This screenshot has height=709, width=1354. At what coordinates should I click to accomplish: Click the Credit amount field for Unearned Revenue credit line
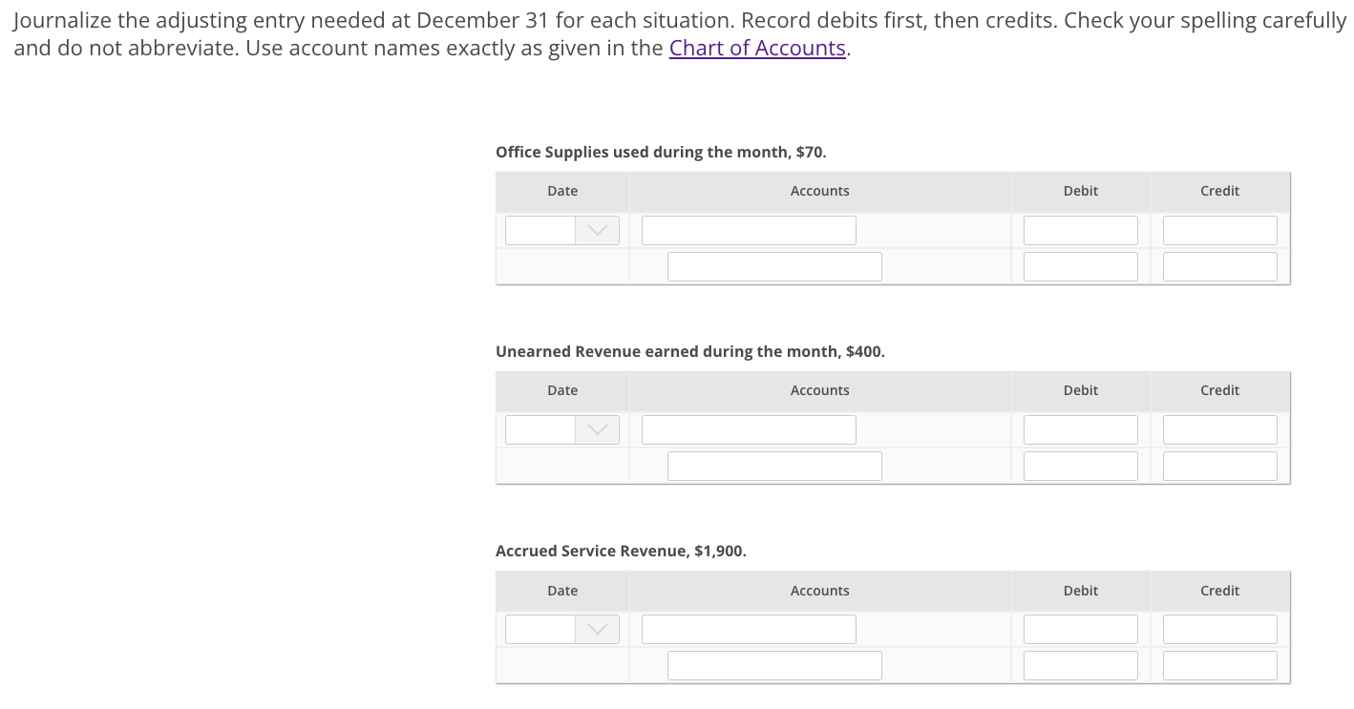(1219, 466)
